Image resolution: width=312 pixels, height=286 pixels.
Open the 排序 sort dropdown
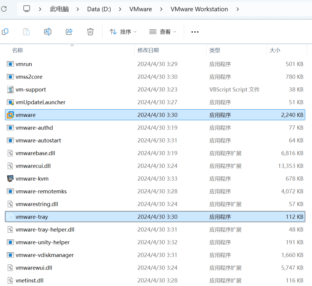pos(123,32)
